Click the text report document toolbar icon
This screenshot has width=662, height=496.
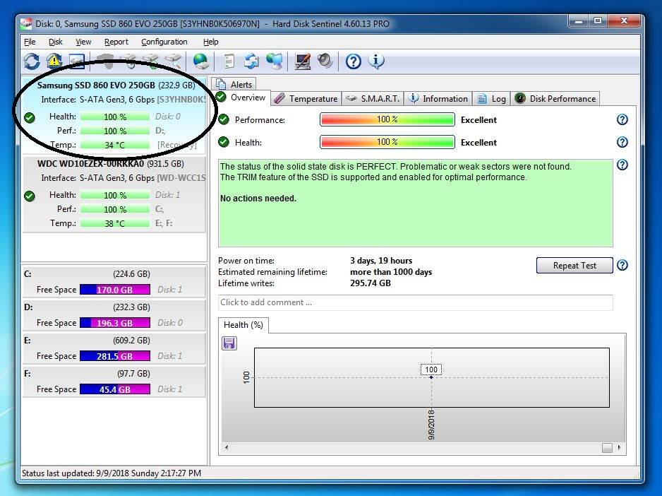[x=229, y=61]
